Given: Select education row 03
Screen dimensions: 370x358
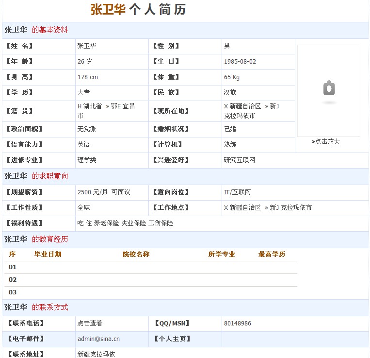Looking at the screenshot, I should pyautogui.click(x=13, y=292).
